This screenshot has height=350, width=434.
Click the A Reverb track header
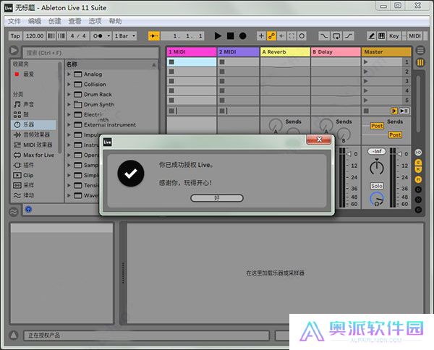pos(285,52)
